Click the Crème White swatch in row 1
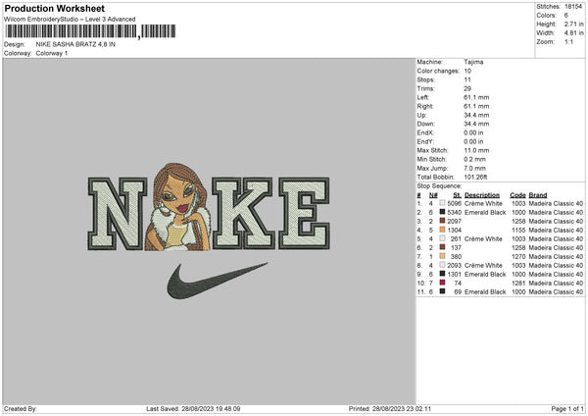This screenshot has width=588, height=416. 443,203
